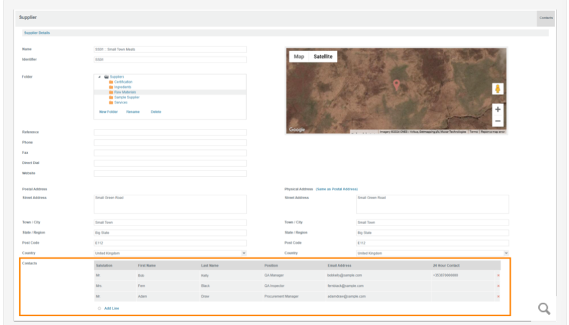Select the Raw Materials folder
Viewport: 569px width, 325px height.
coord(125,92)
